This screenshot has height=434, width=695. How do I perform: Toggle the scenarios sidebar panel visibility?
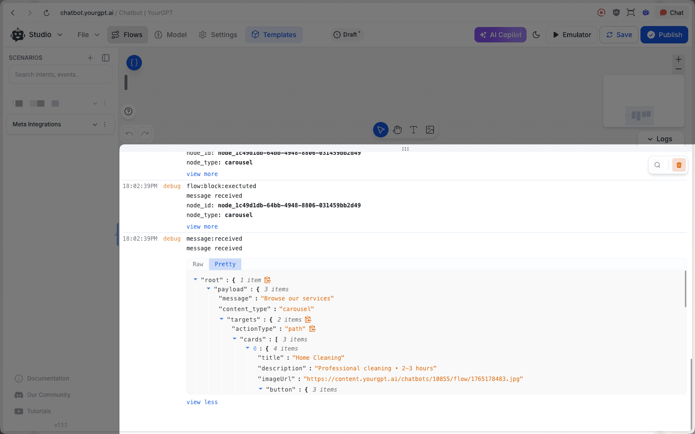[105, 57]
